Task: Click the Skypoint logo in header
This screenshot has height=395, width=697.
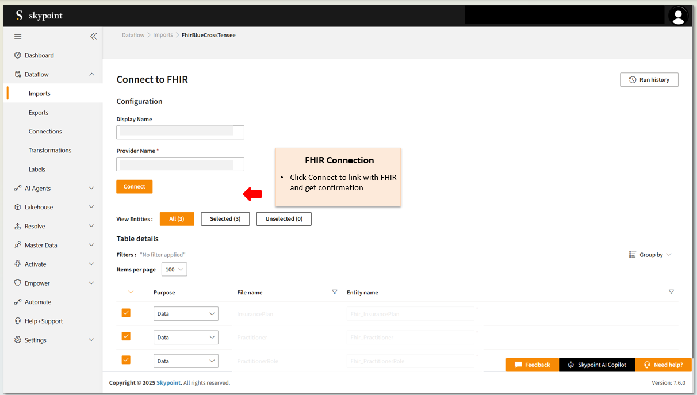Action: [39, 16]
